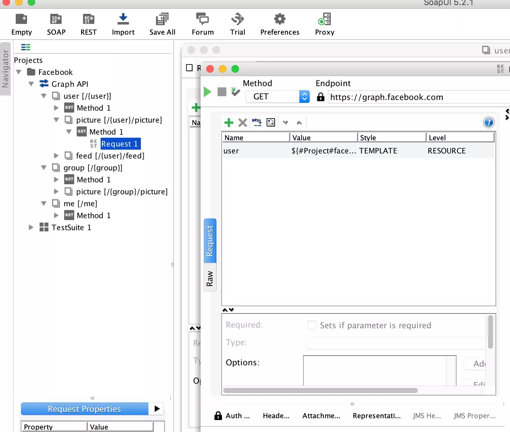The height and width of the screenshot is (432, 510).
Task: Select the user parameter row
Action: [358, 151]
